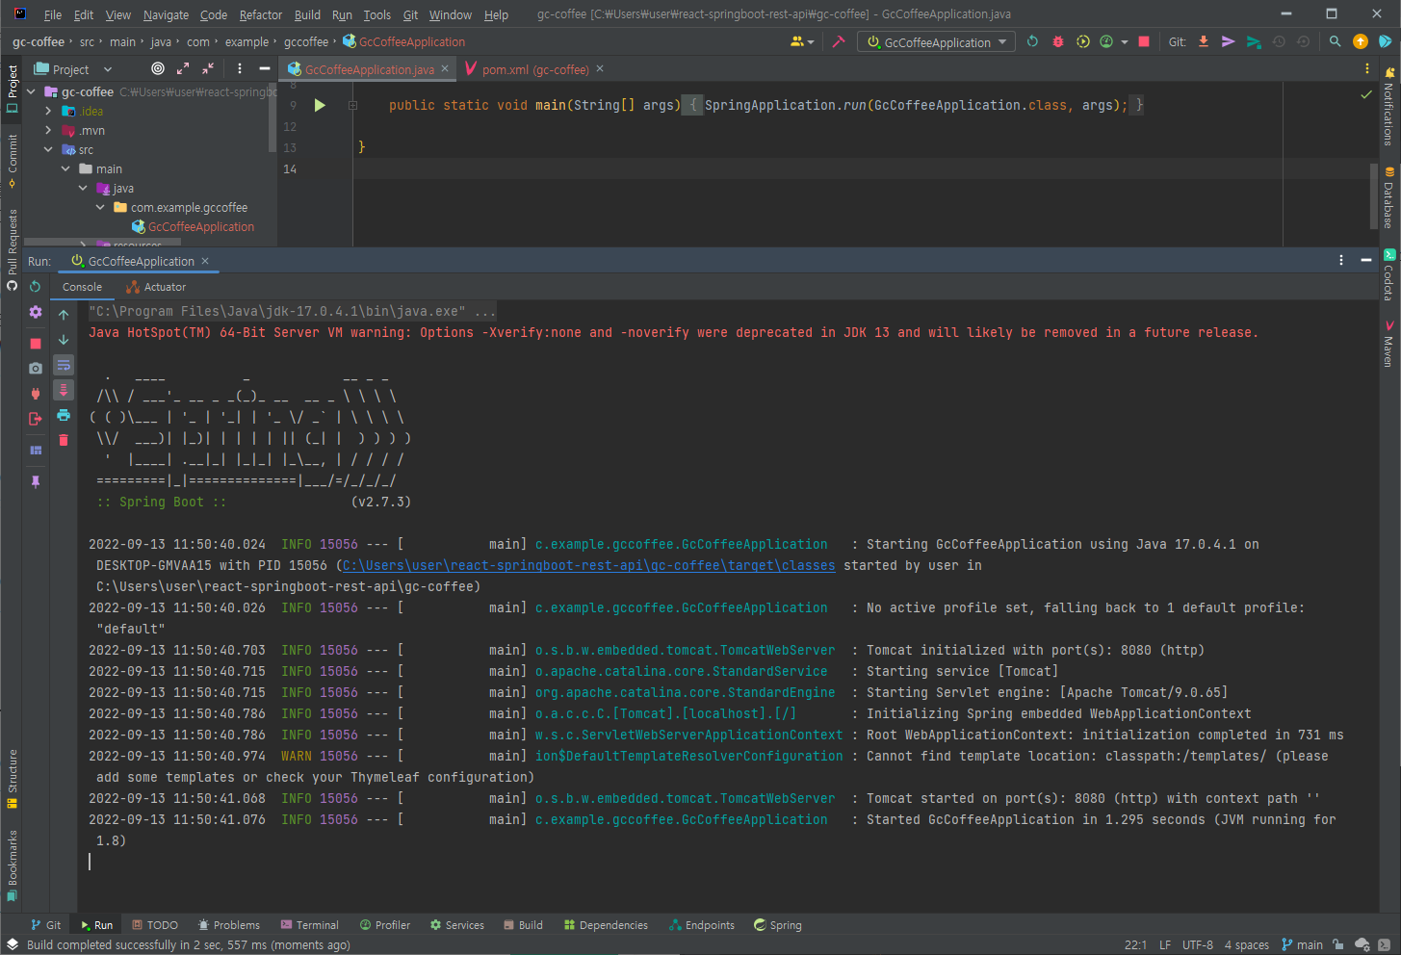Toggle the pin tab icon in Run panel
The image size is (1401, 955).
[x=36, y=481]
